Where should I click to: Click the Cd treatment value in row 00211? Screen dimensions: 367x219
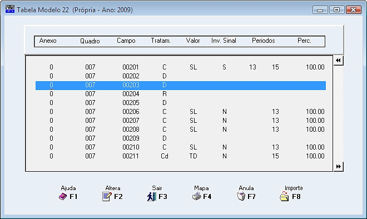click(164, 156)
